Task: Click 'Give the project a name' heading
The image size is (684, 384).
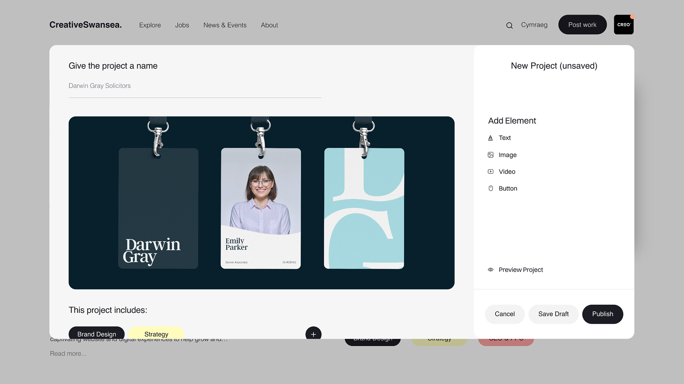Action: click(x=113, y=66)
